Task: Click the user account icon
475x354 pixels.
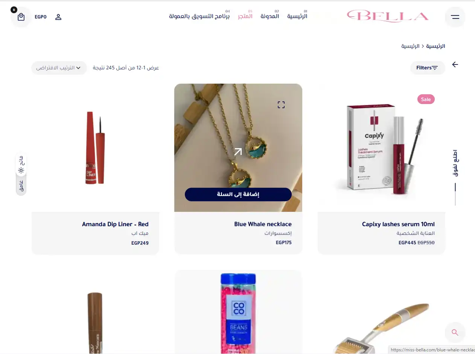Action: (58, 17)
